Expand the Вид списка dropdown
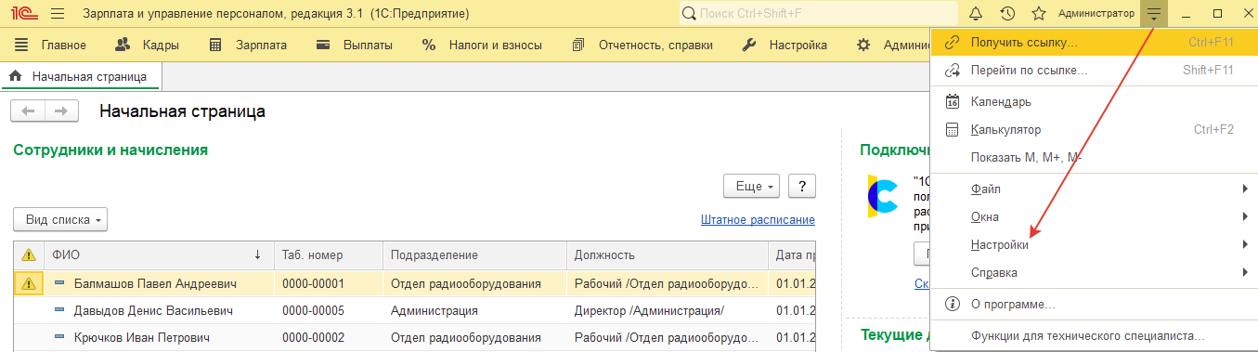This screenshot has height=352, width=1258. coord(60,220)
